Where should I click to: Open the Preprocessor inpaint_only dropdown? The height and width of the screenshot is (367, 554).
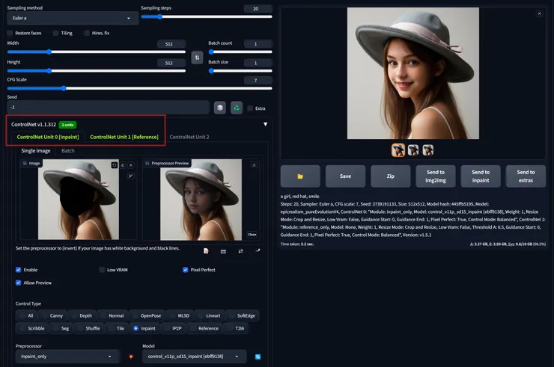click(67, 357)
